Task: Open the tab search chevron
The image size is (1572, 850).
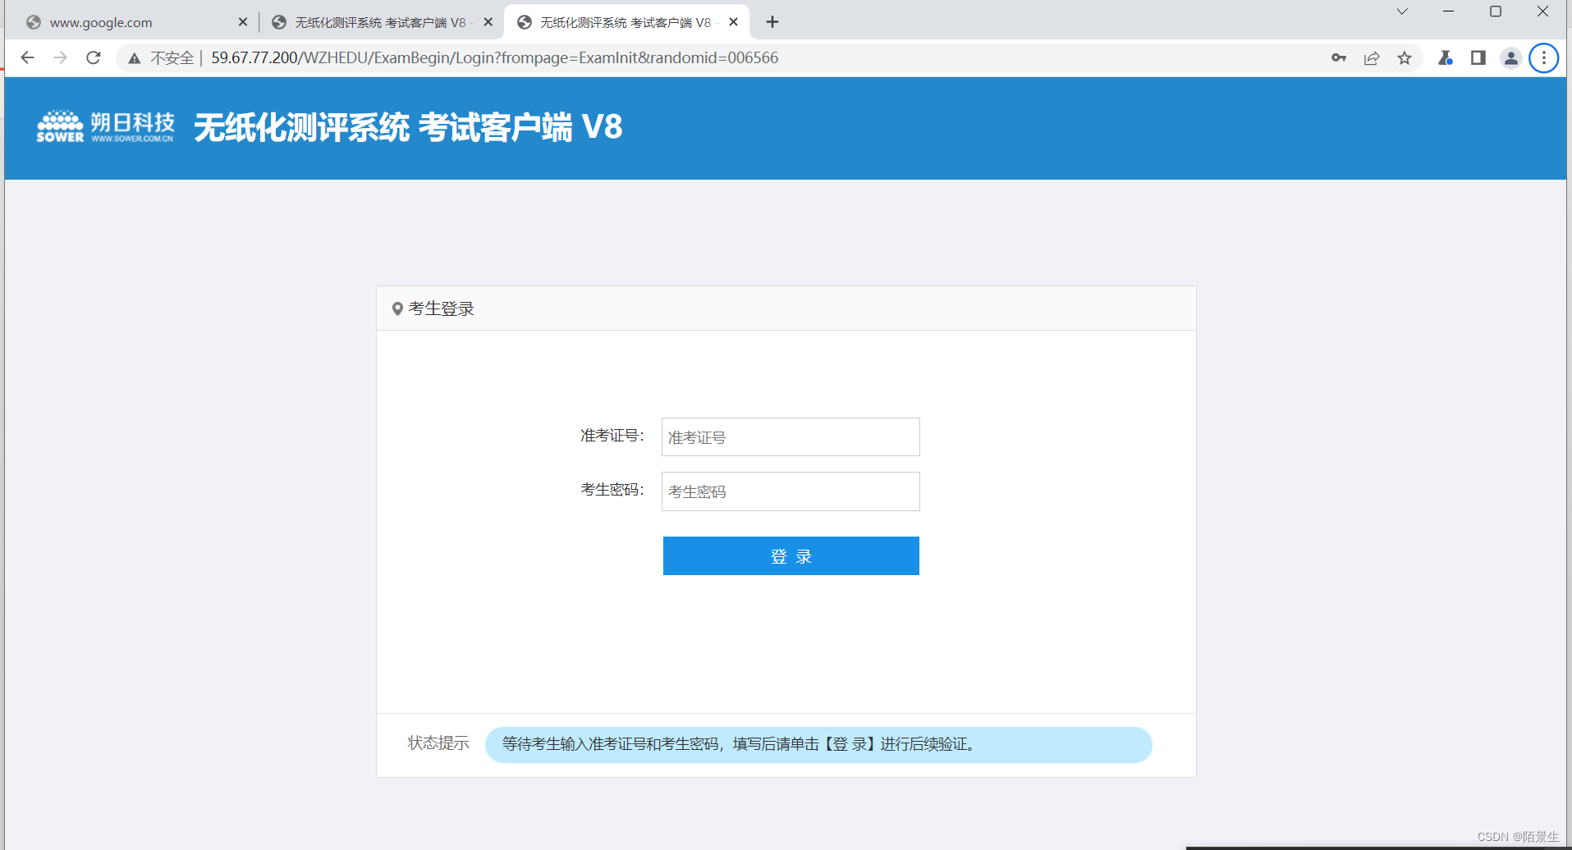Action: (x=1400, y=11)
